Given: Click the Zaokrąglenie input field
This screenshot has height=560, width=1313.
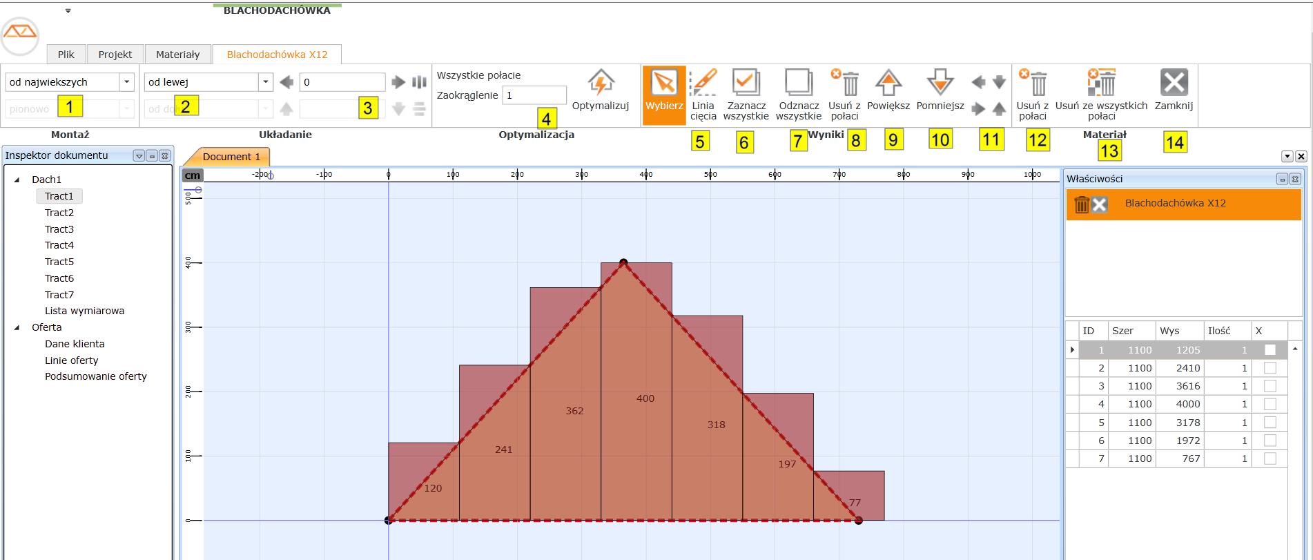Looking at the screenshot, I should [534, 95].
